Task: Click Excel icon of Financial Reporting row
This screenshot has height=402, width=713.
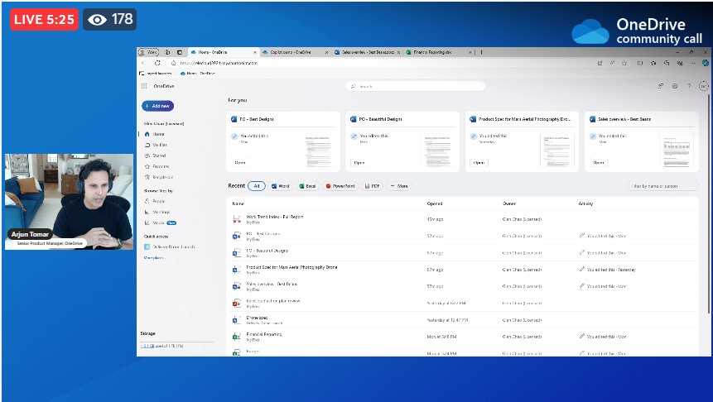Action: (237, 337)
